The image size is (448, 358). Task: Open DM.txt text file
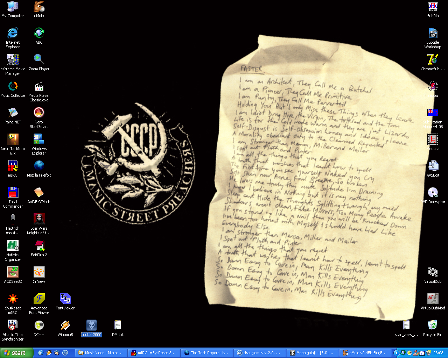pos(118,328)
